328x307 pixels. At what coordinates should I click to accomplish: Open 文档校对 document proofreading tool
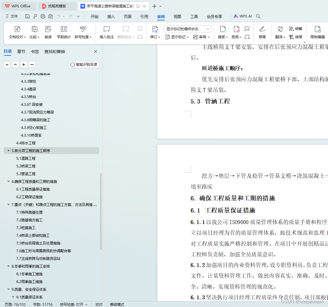point(17,32)
